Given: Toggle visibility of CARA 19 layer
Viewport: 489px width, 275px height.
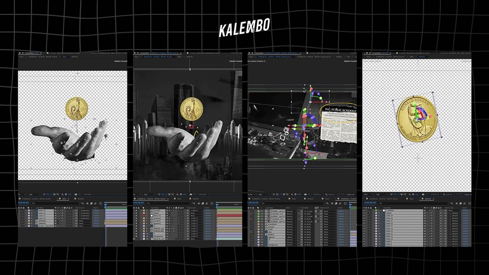Looking at the screenshot, I should 364,216.
